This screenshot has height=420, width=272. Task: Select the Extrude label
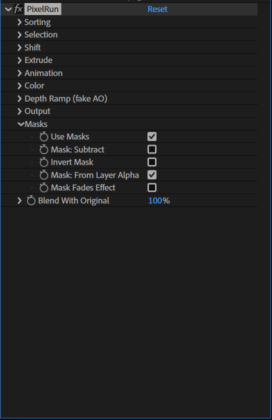point(38,60)
